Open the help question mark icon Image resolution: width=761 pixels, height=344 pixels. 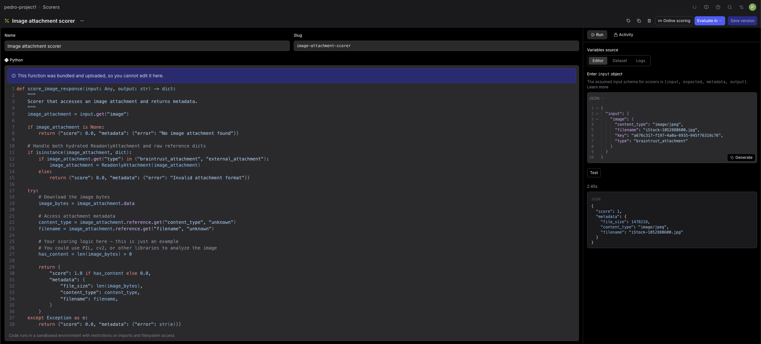[x=718, y=7]
